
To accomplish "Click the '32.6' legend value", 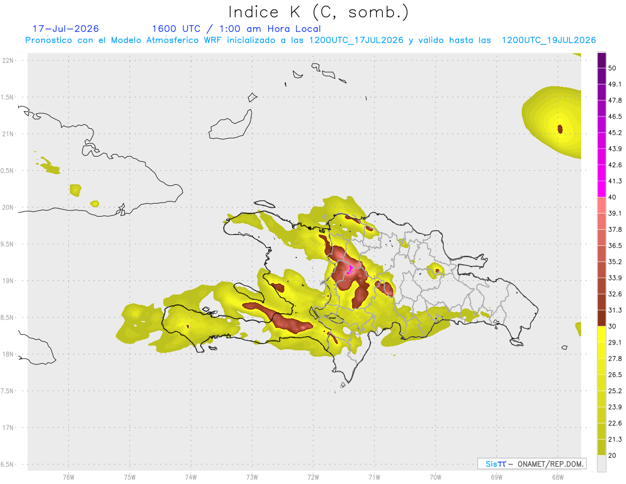I will coord(615,294).
